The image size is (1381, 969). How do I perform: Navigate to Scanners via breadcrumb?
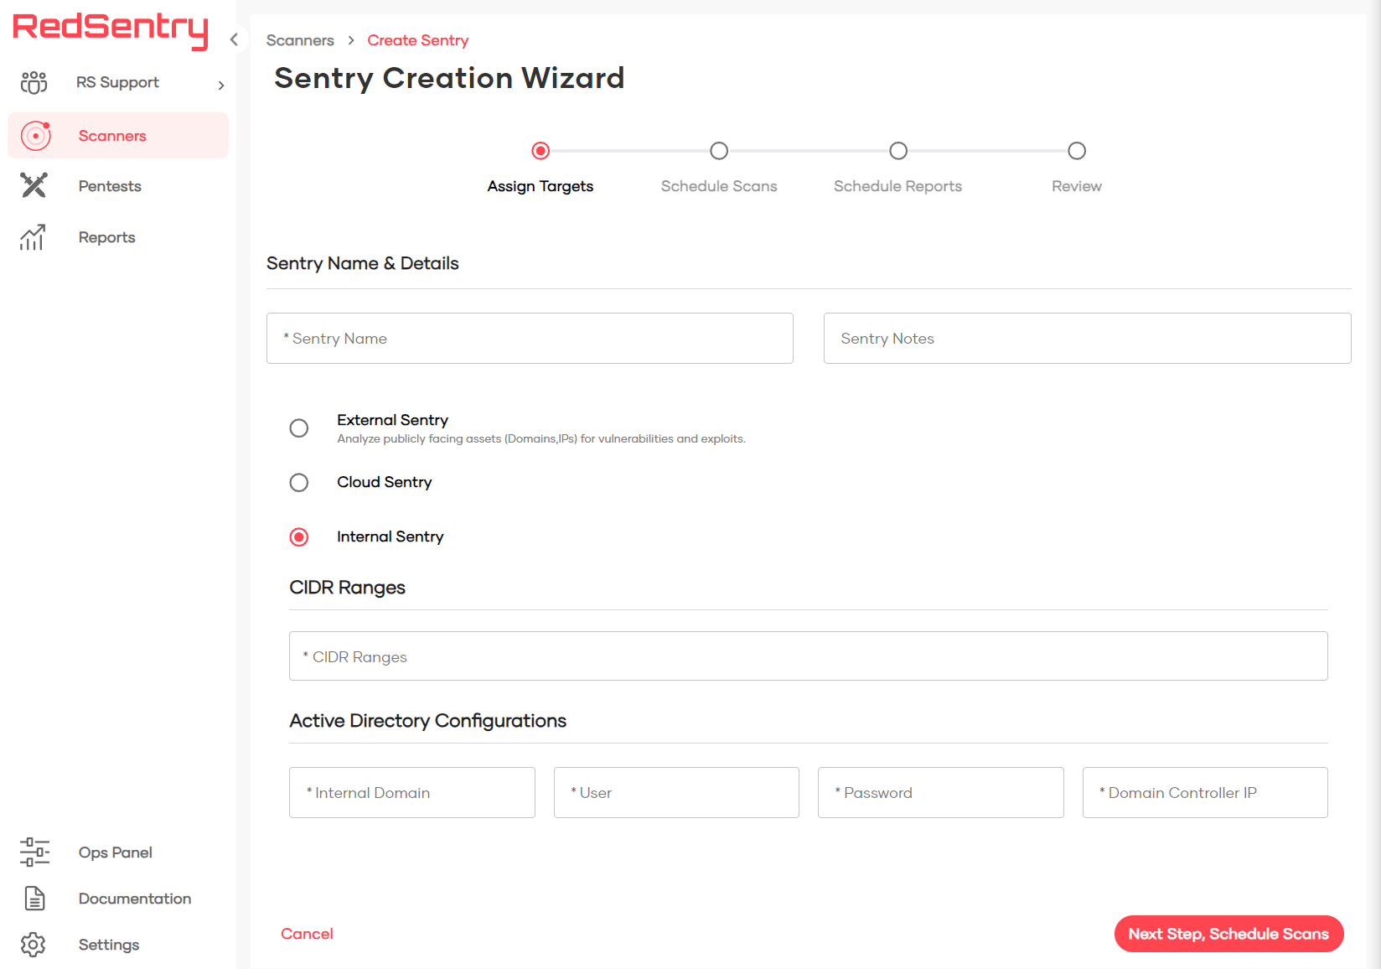pos(300,40)
